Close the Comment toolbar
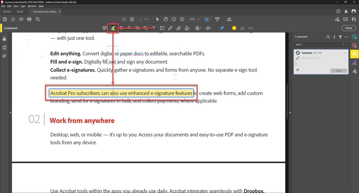The height and width of the screenshot is (193, 359). click(x=349, y=28)
